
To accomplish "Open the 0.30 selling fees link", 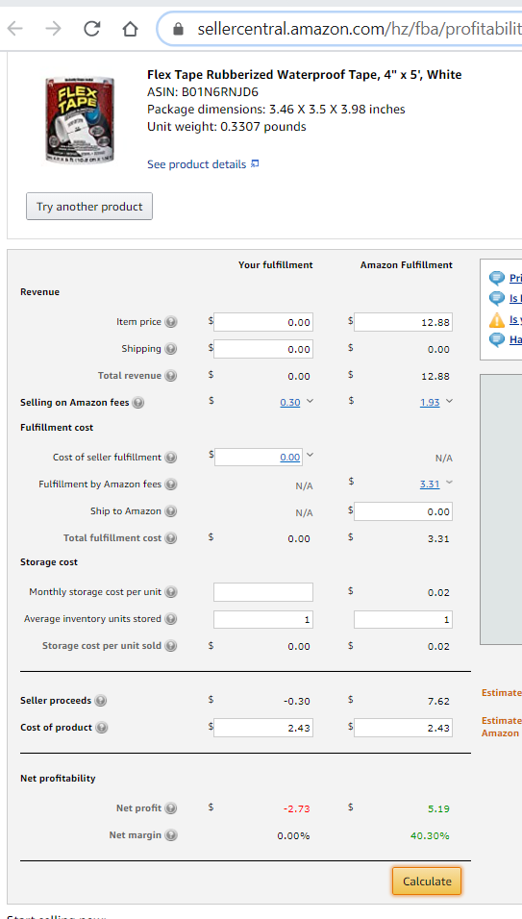I will coord(290,403).
